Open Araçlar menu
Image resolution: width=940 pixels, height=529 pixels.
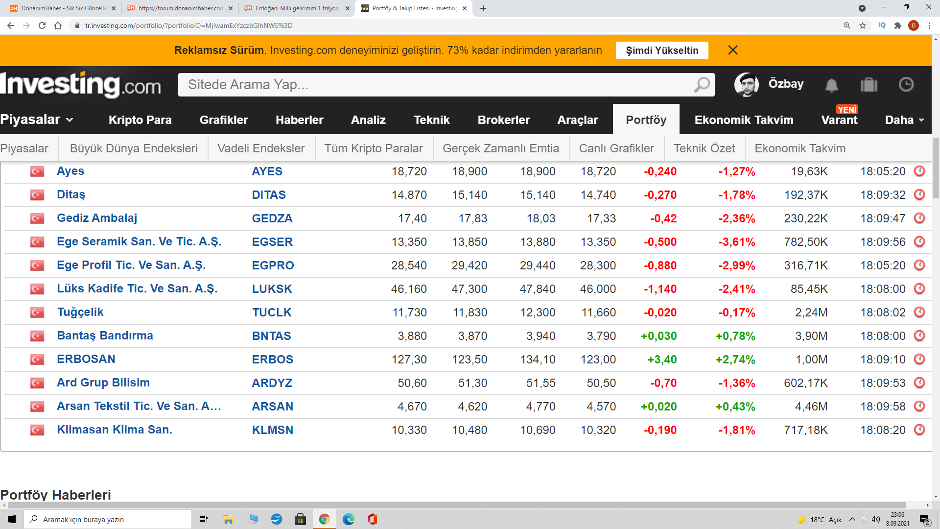(x=578, y=120)
